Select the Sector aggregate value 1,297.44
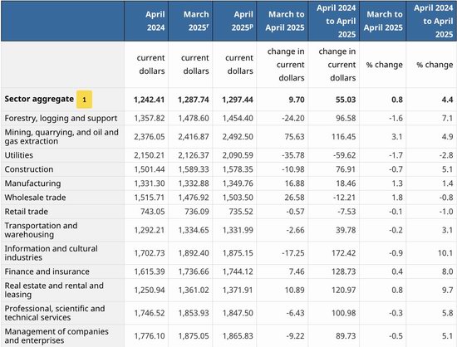Screen dimensions: 457x347 (238, 100)
